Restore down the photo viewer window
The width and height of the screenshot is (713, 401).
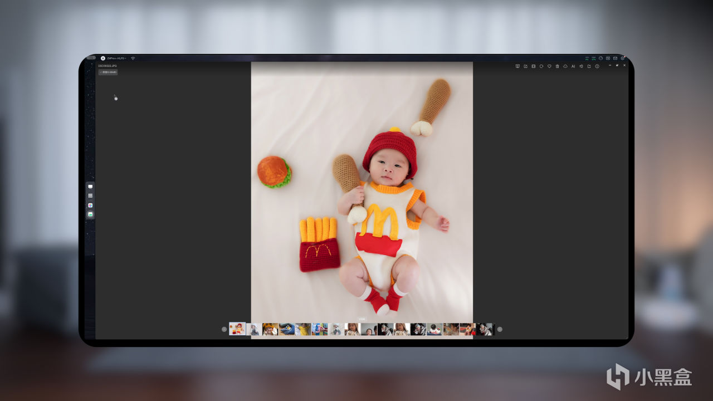[617, 65]
